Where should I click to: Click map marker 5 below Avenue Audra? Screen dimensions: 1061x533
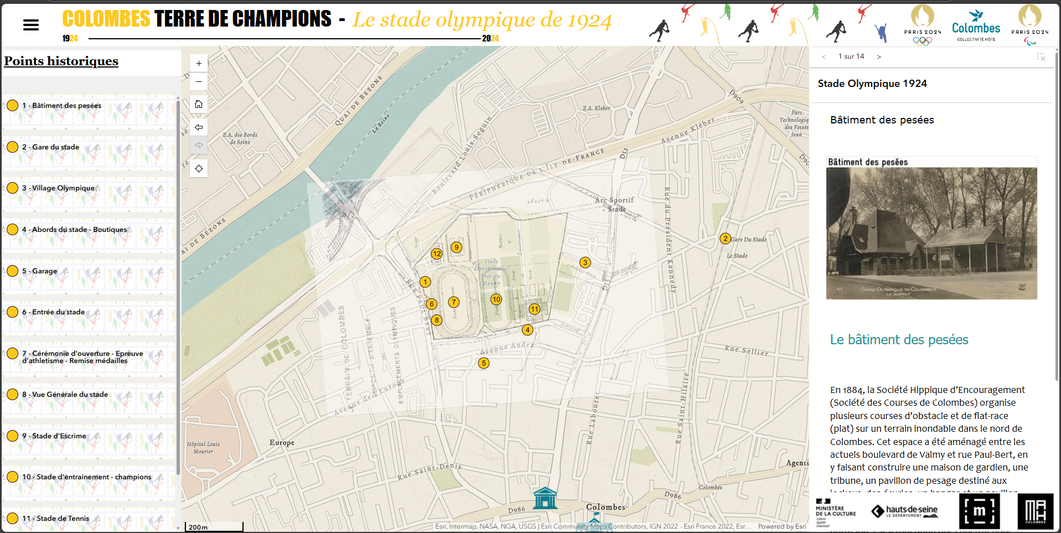[x=484, y=363]
